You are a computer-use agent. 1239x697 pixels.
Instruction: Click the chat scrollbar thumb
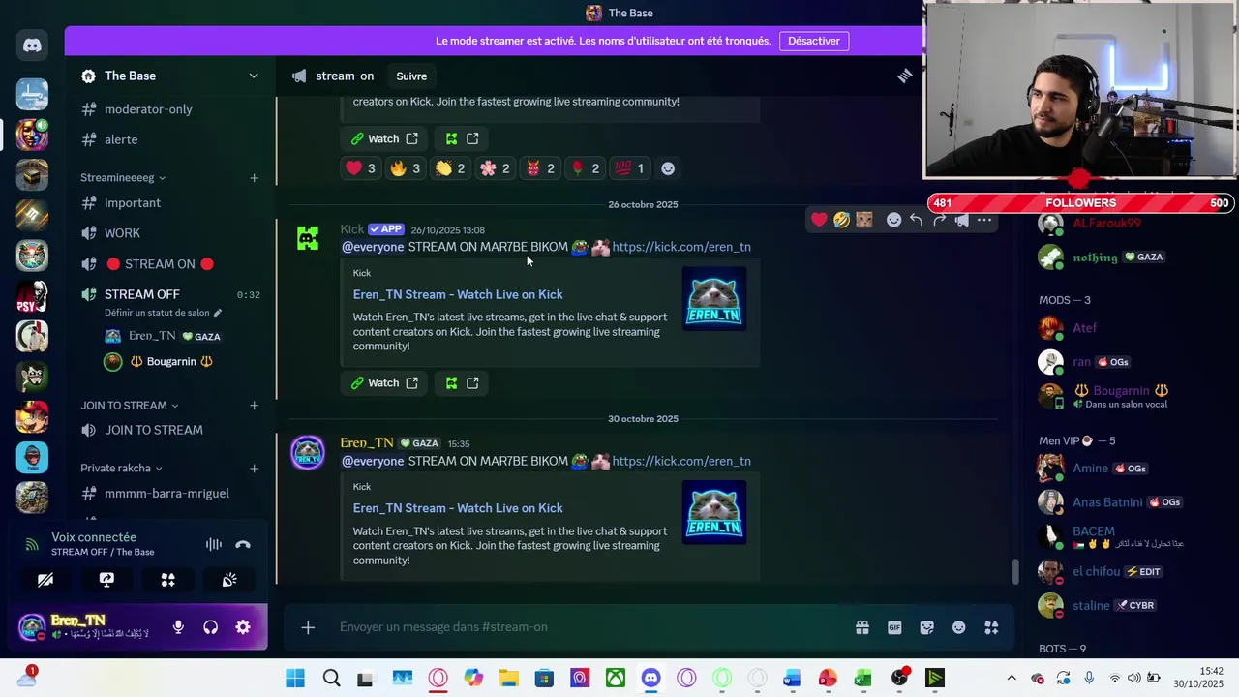click(1014, 572)
